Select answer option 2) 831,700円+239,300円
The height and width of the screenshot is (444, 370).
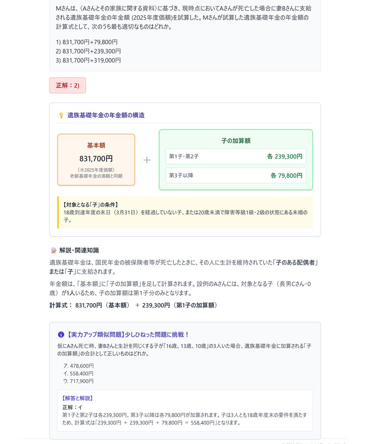point(88,51)
